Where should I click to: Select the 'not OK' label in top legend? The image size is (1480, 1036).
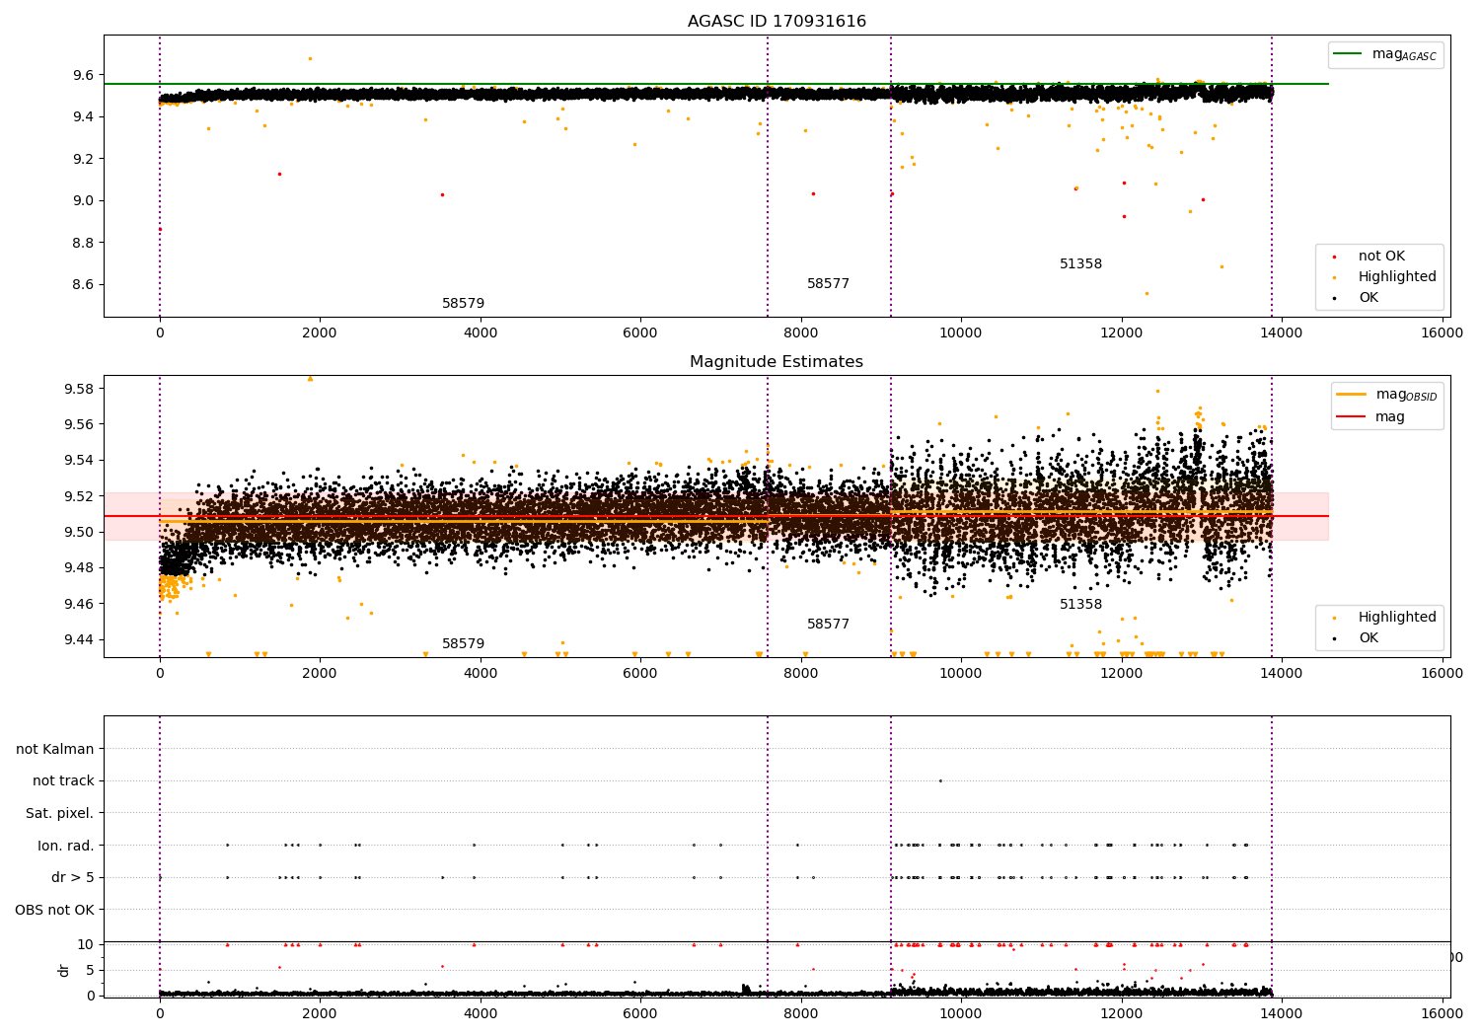pos(1381,257)
